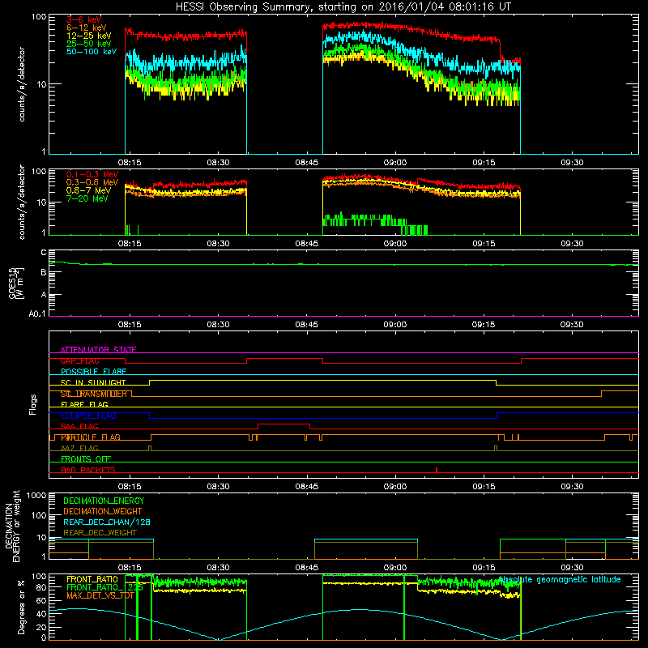
Task: Select the SC_IN_SUNLIGHT flag label
Action: [93, 382]
